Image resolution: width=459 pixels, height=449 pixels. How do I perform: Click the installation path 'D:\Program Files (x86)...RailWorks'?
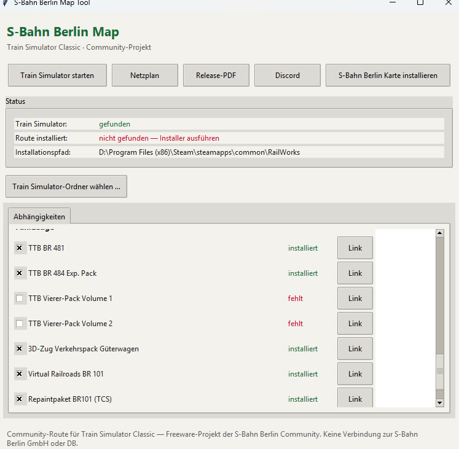(199, 152)
